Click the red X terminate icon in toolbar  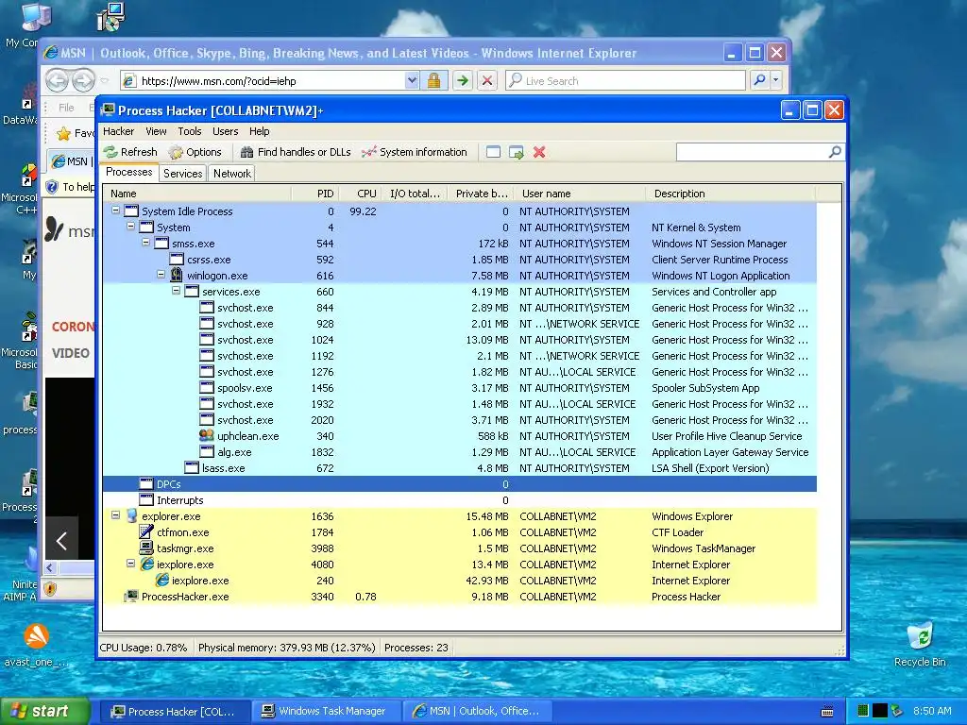539,152
